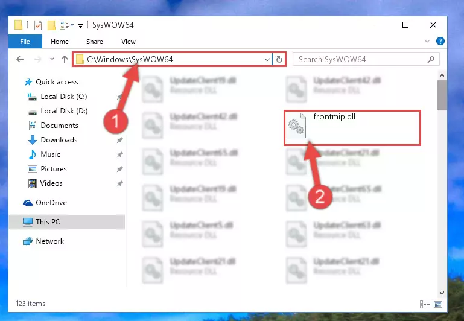Go back using the Back arrow
The height and width of the screenshot is (321, 464).
click(x=20, y=59)
